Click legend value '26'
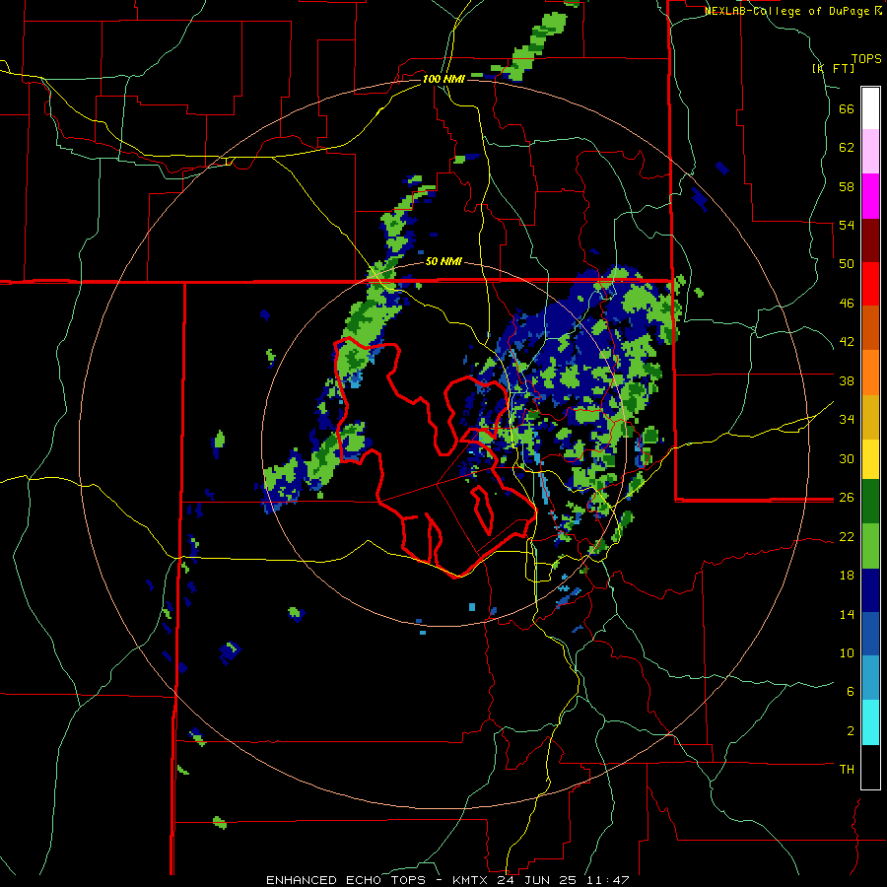This screenshot has height=887, width=887. [x=847, y=498]
